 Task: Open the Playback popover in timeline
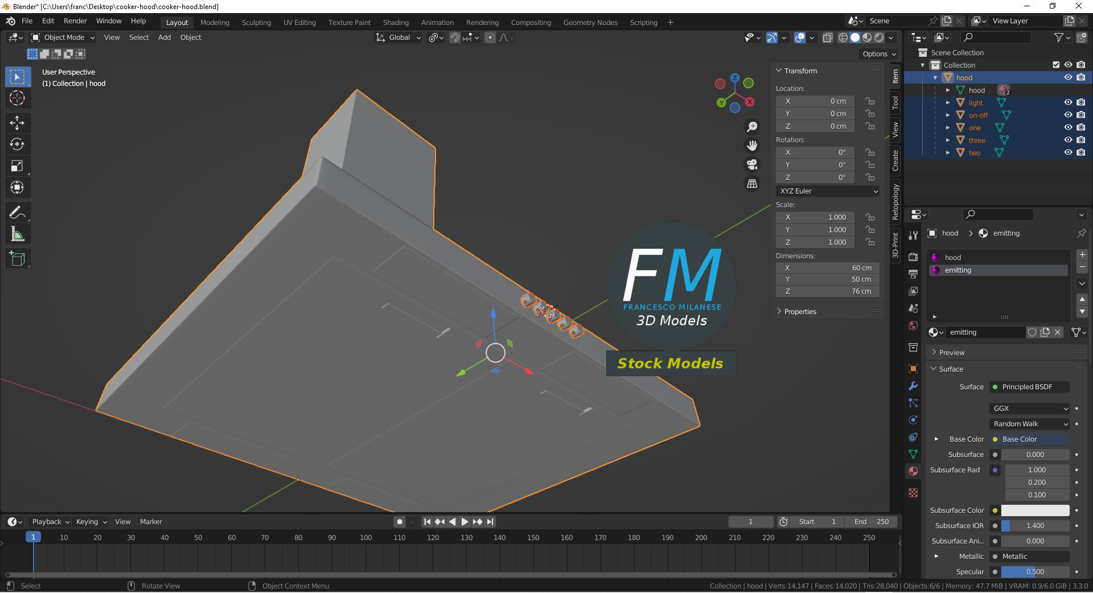[50, 522]
